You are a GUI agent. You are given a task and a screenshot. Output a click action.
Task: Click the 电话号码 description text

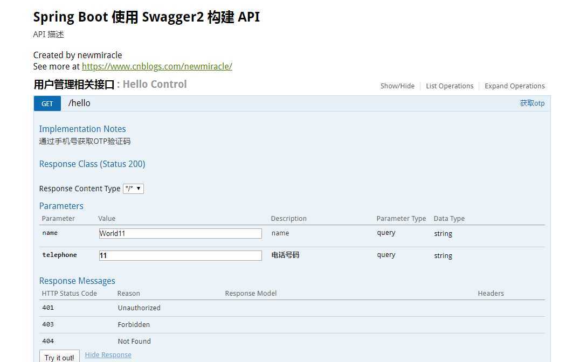285,255
